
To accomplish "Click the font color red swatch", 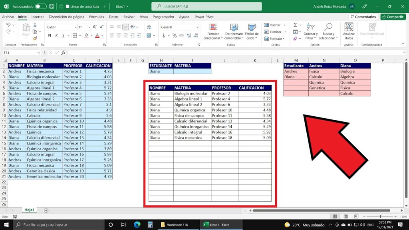I will [97, 36].
